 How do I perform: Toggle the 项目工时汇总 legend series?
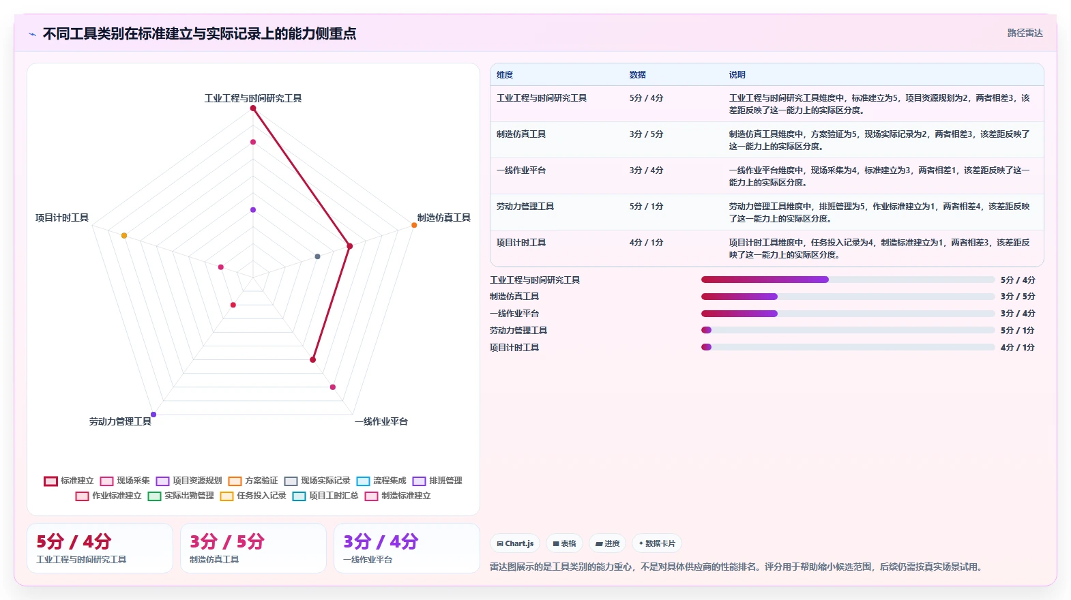pyautogui.click(x=325, y=496)
